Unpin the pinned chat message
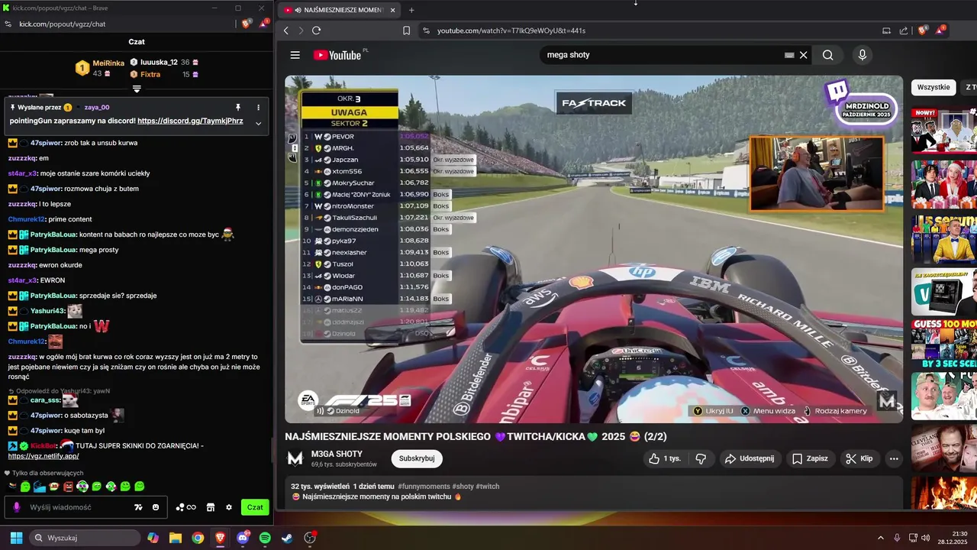 tap(238, 108)
